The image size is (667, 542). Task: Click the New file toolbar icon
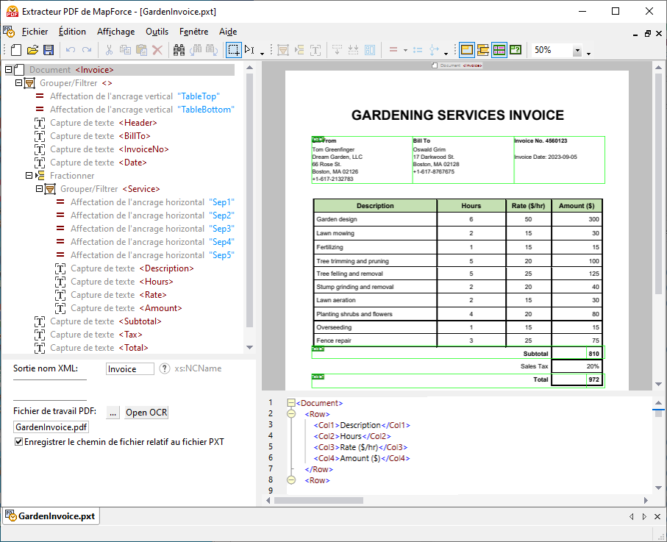16,50
